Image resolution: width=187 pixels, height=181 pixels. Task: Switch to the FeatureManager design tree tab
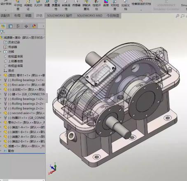point(3,26)
